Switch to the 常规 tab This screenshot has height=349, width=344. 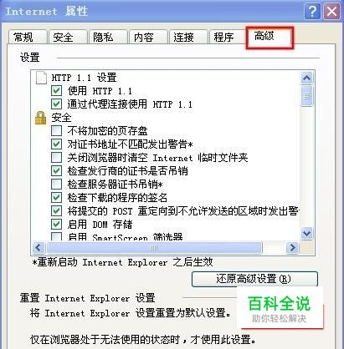click(x=28, y=37)
